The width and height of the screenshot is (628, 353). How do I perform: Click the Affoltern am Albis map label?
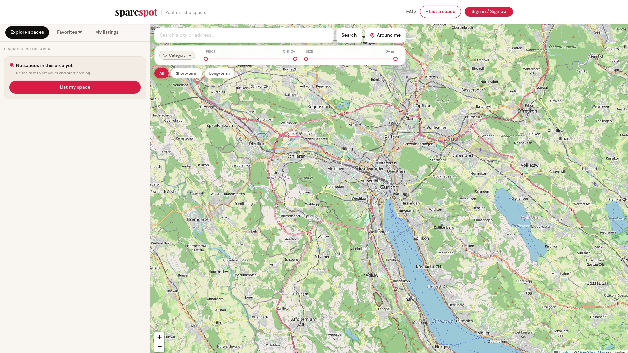pos(304,322)
